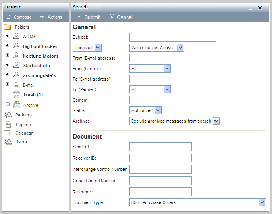Click the Reports document icon
The image size is (272, 214).
tap(8, 125)
